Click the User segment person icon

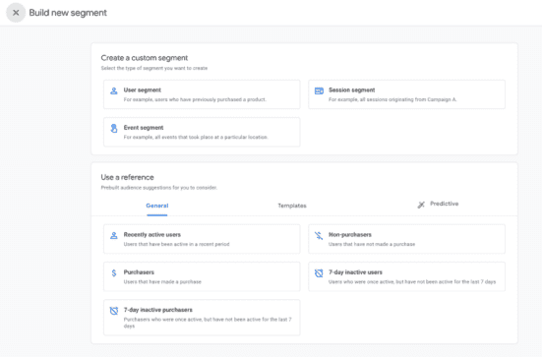tap(114, 90)
